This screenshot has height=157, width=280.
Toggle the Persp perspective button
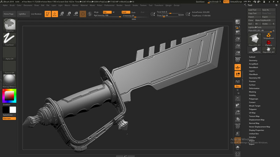[x=238, y=59]
